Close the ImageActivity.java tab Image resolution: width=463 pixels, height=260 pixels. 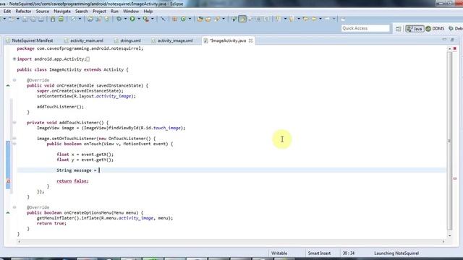[x=250, y=40]
